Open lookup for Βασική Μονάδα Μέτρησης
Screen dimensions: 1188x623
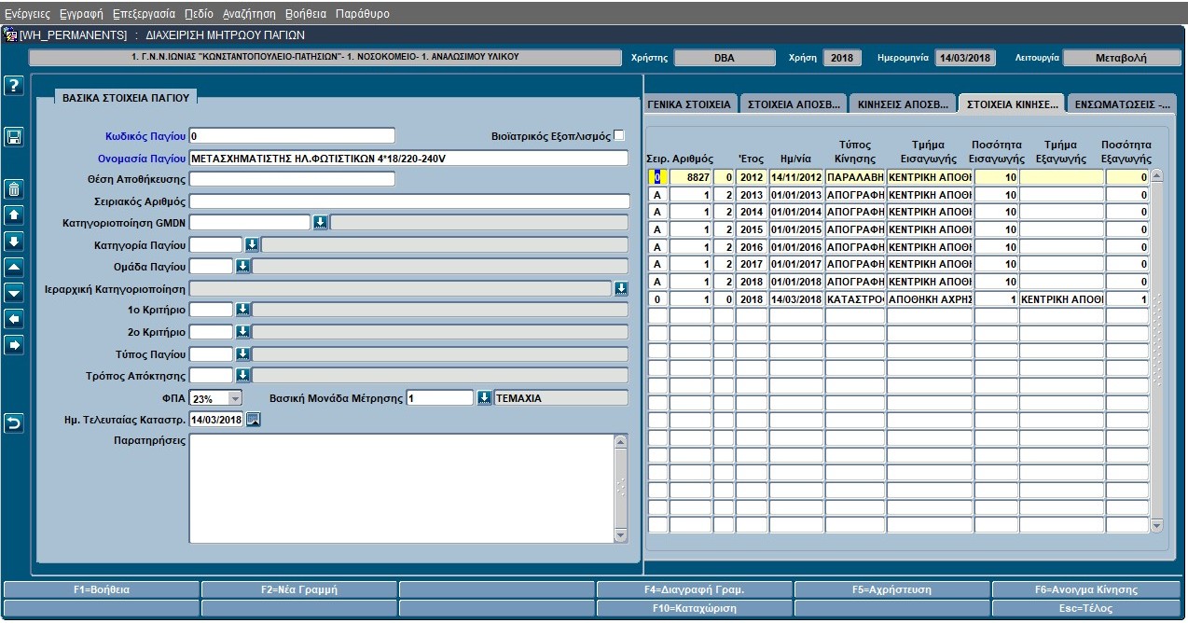click(484, 397)
